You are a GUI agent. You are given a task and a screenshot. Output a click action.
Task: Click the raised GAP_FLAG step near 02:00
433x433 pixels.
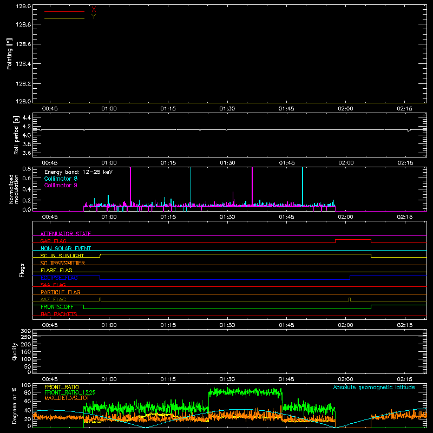pos(353,240)
